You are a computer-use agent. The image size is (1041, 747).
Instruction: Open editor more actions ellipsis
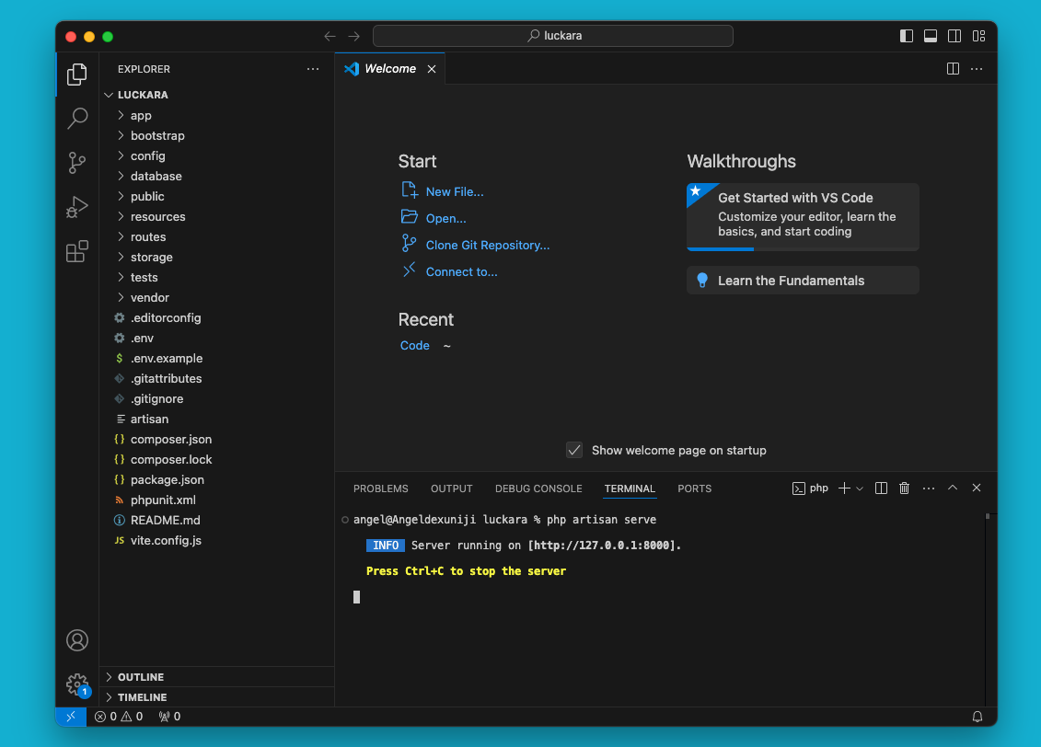point(977,68)
